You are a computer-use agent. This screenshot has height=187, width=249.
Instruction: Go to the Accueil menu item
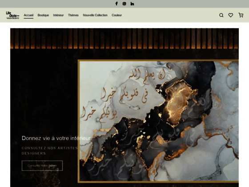click(28, 15)
